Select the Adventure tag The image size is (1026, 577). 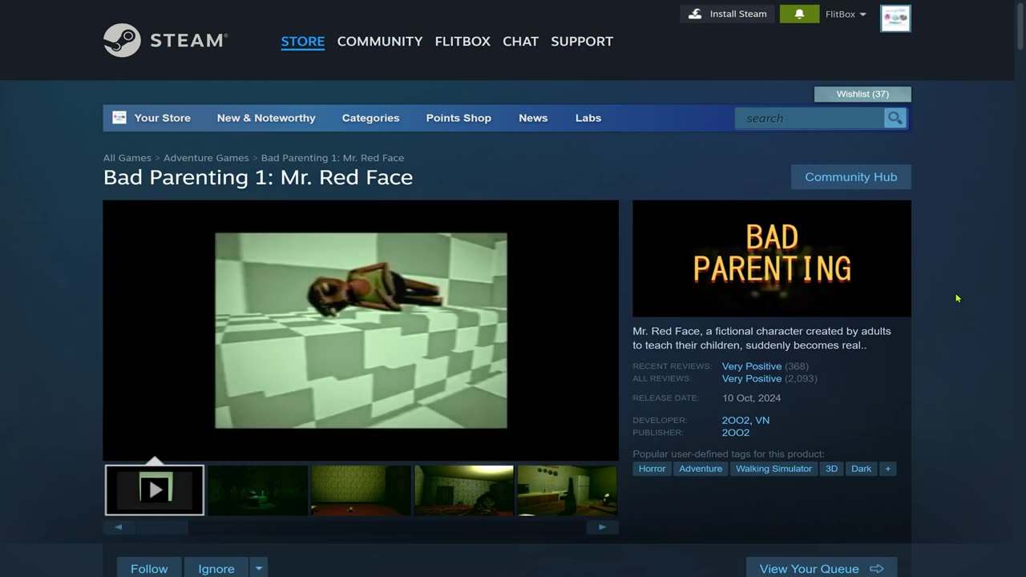[x=701, y=469]
